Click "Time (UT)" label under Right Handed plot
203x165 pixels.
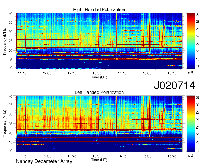pos(99,77)
